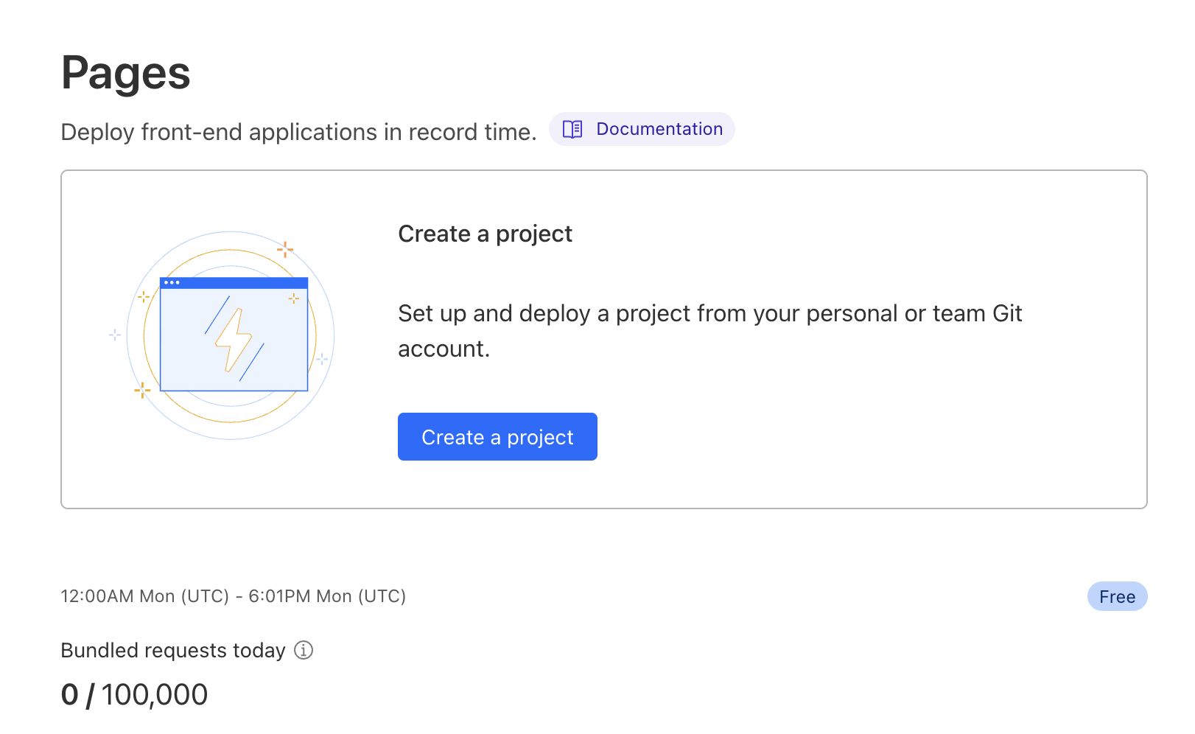Click the book glyph inside the Documentation pill
The image size is (1195, 734).
tap(572, 129)
